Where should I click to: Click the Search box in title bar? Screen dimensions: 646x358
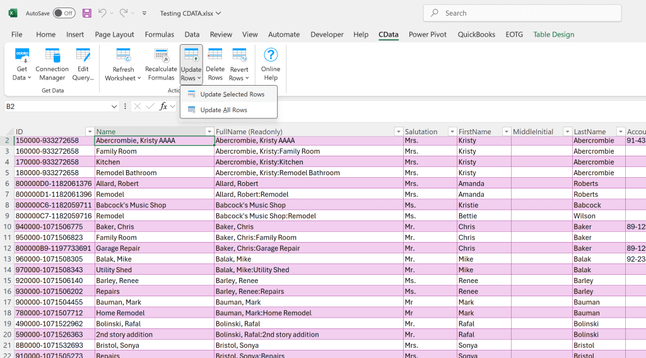pos(522,13)
